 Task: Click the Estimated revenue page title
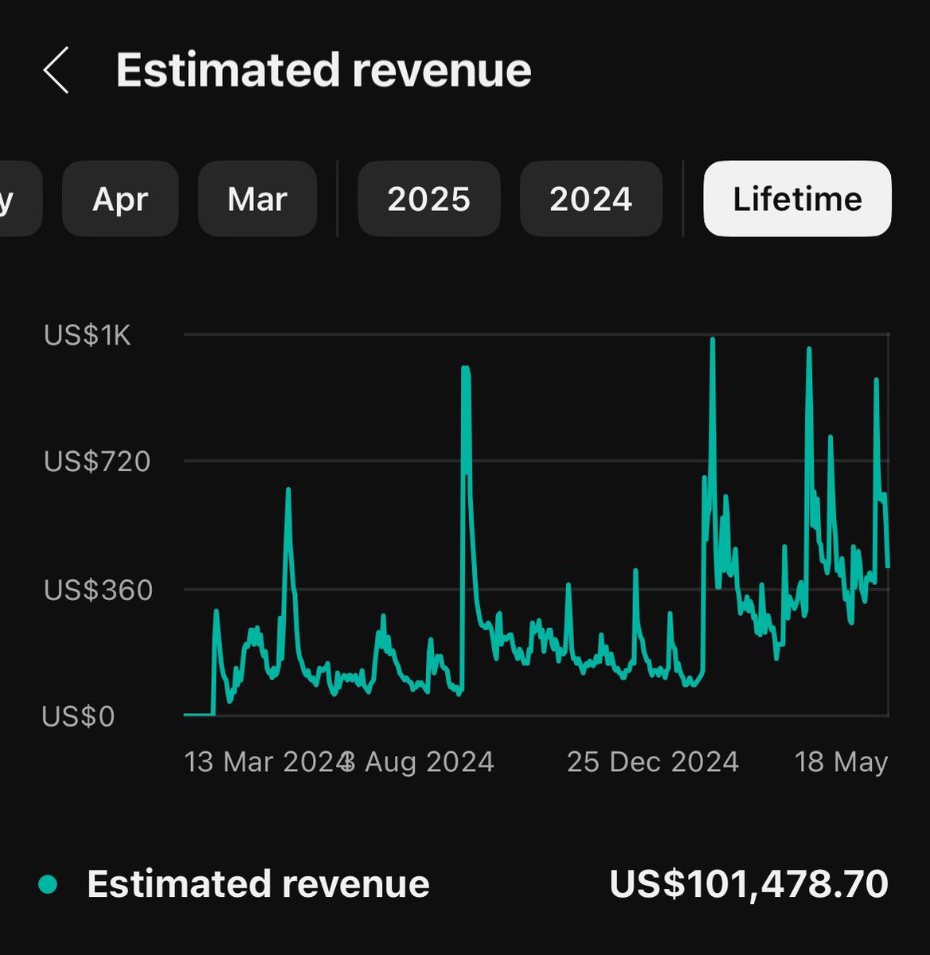coord(323,70)
